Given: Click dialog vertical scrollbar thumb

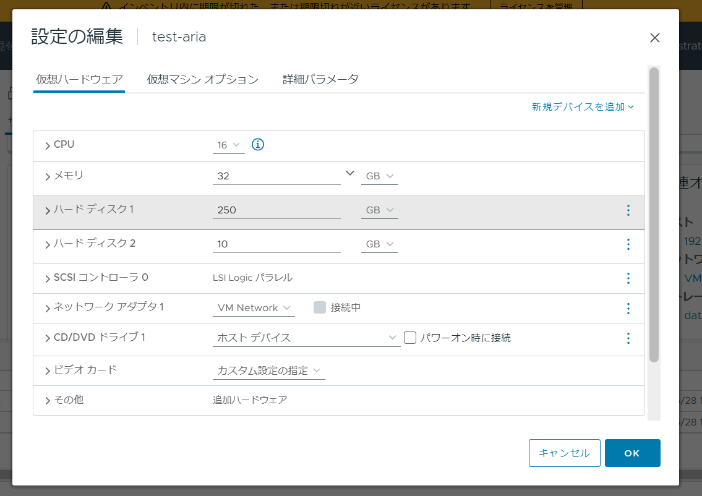Looking at the screenshot, I should [x=654, y=215].
